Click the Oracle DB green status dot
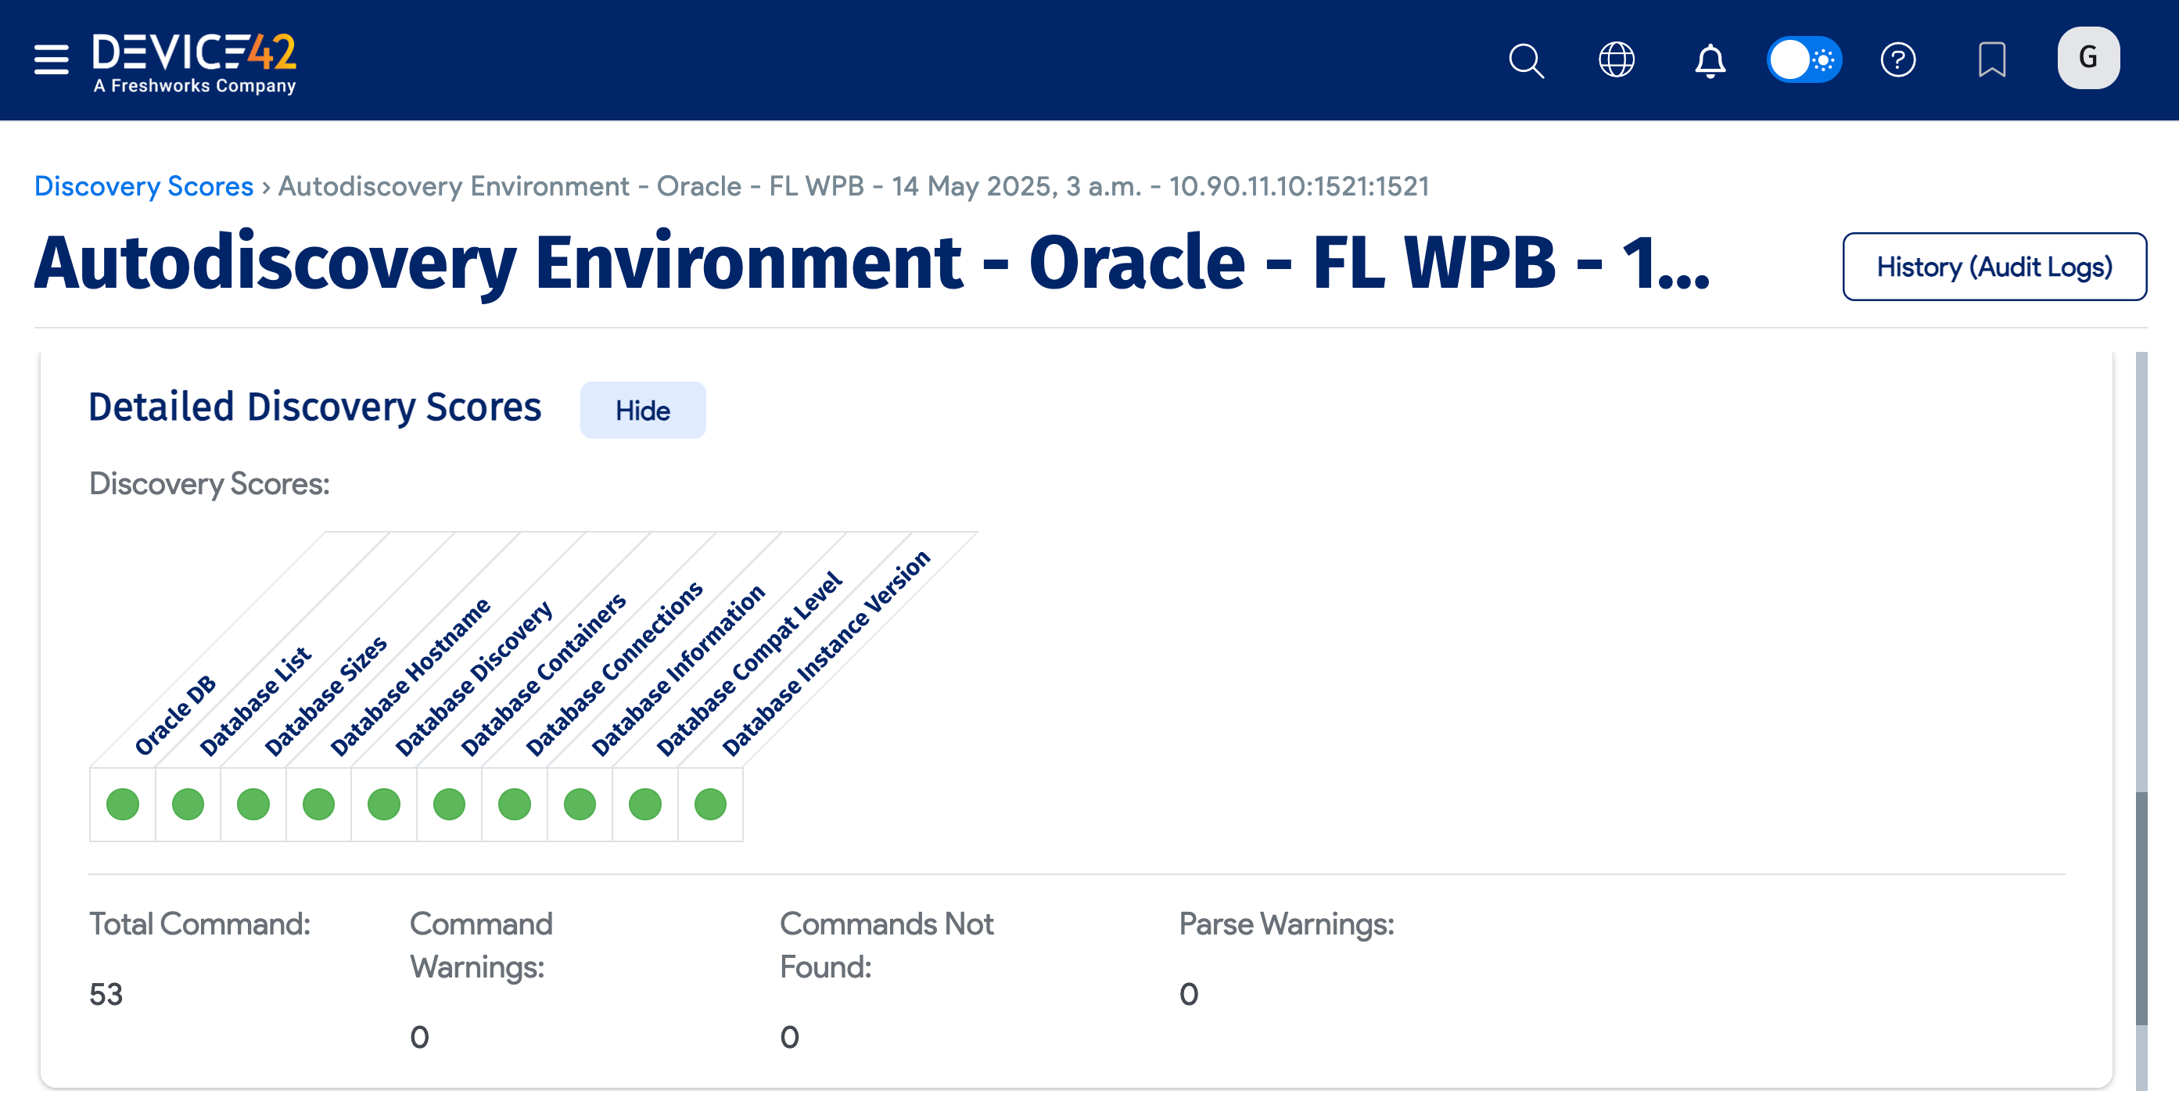The height and width of the screenshot is (1112, 2179). click(x=123, y=804)
